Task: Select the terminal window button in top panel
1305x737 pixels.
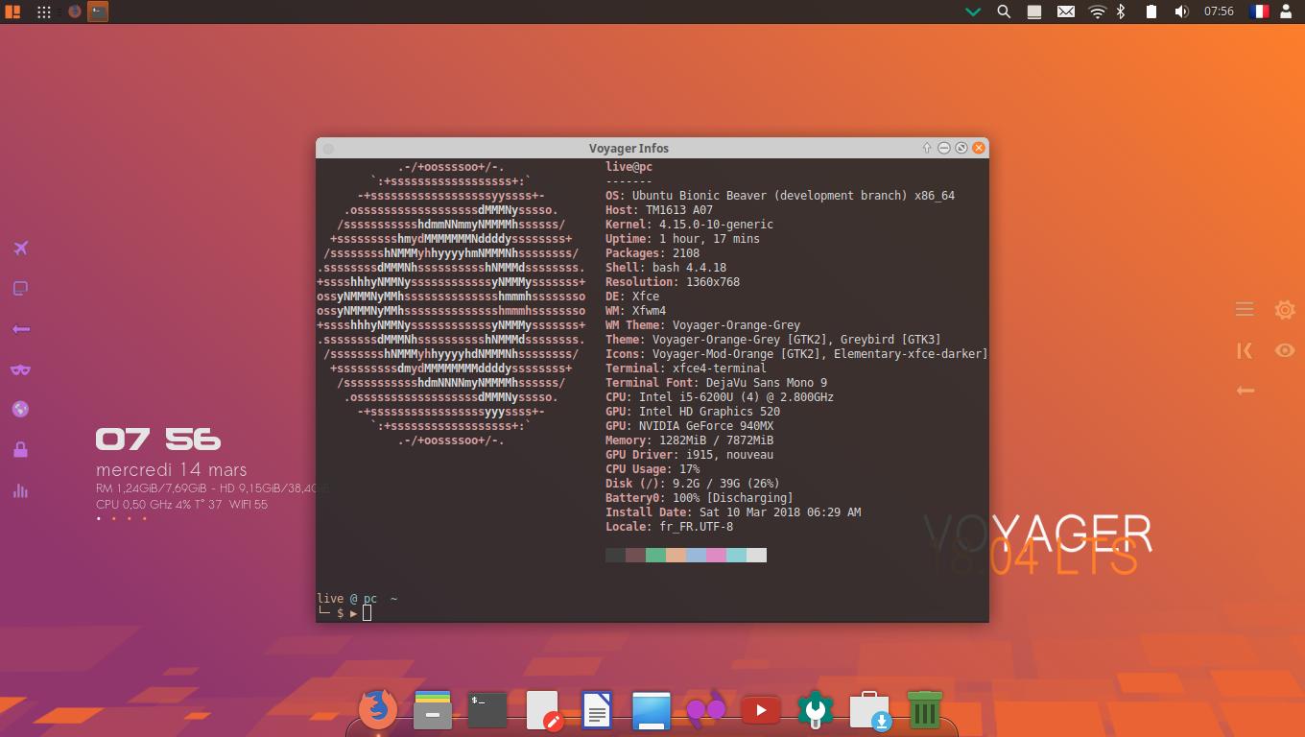Action: [98, 12]
